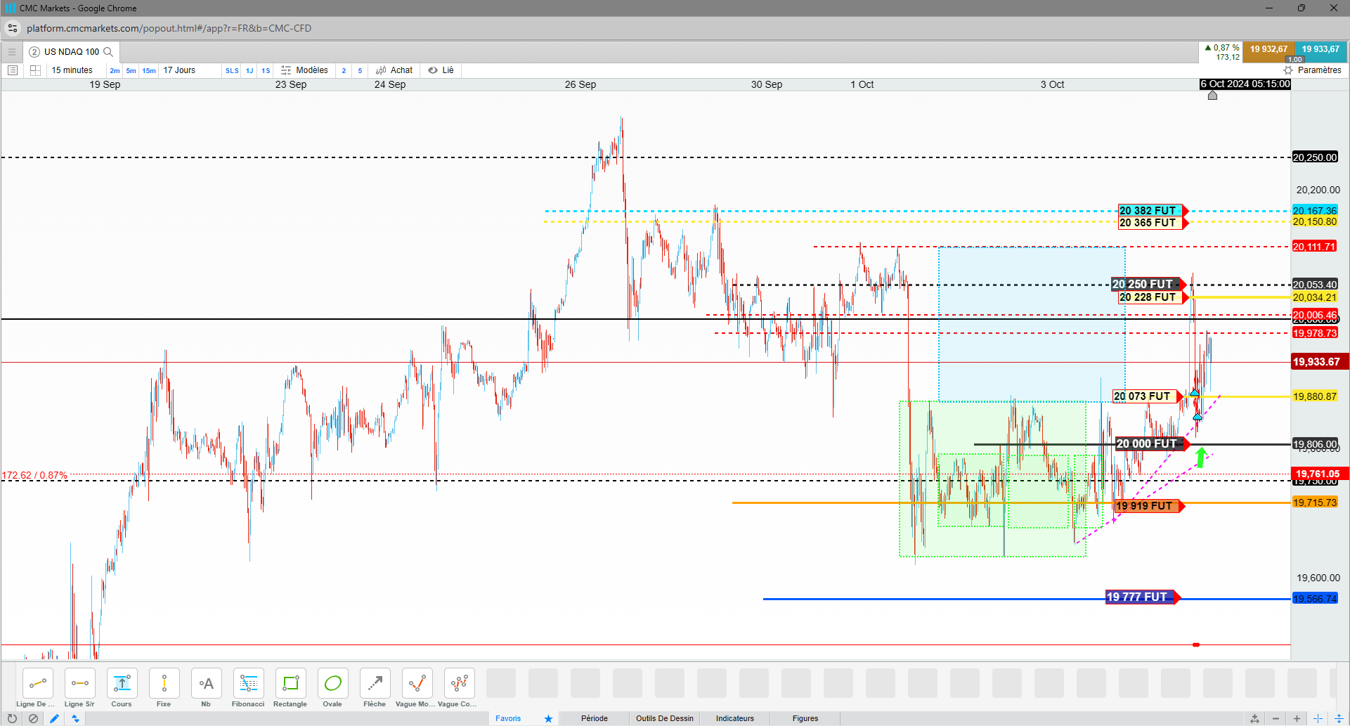Image resolution: width=1350 pixels, height=726 pixels.
Task: Select the Ligne De trend line tool
Action: [x=37, y=688]
